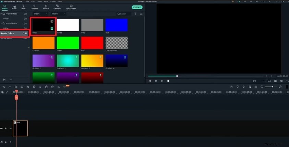
Task: Switch to the Titles tab
Action: click(23, 7)
